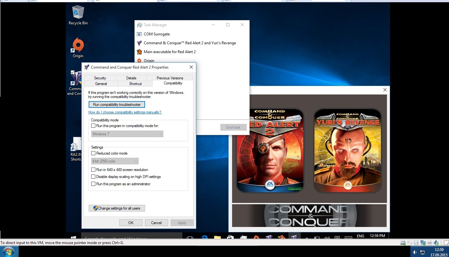The width and height of the screenshot is (449, 257).
Task: Click host clock showing 17.09.2015
Action: click(x=439, y=252)
